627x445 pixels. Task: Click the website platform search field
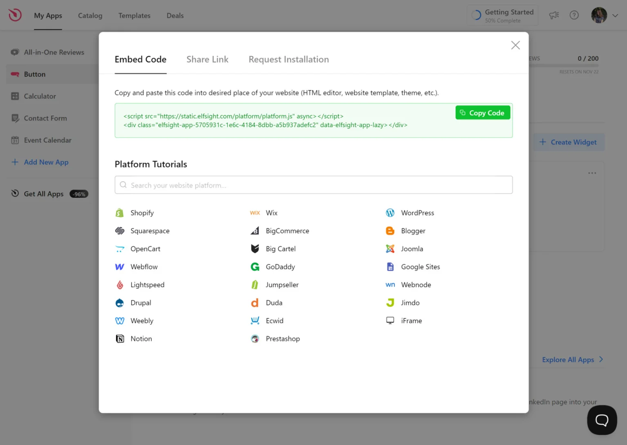[313, 185]
